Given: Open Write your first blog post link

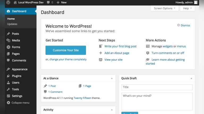Looking at the screenshot, I should pyautogui.click(x=121, y=46).
